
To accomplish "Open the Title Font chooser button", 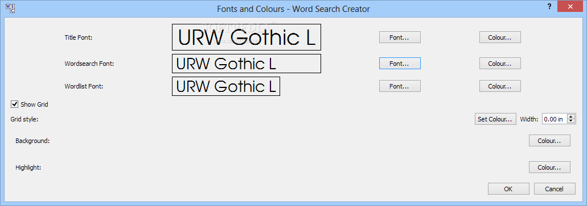I will [400, 37].
